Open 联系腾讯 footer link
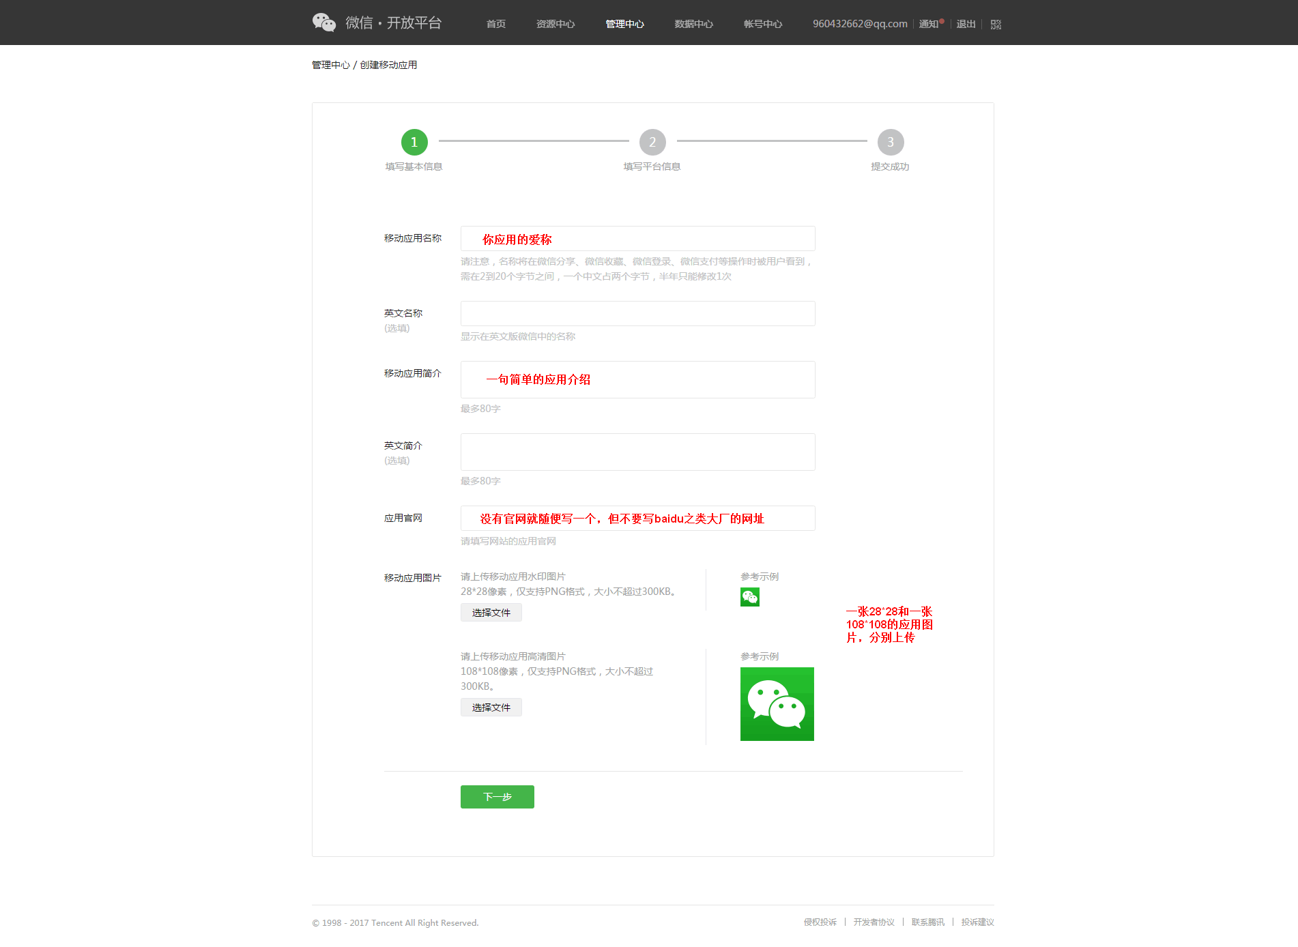The width and height of the screenshot is (1298, 947). (927, 922)
